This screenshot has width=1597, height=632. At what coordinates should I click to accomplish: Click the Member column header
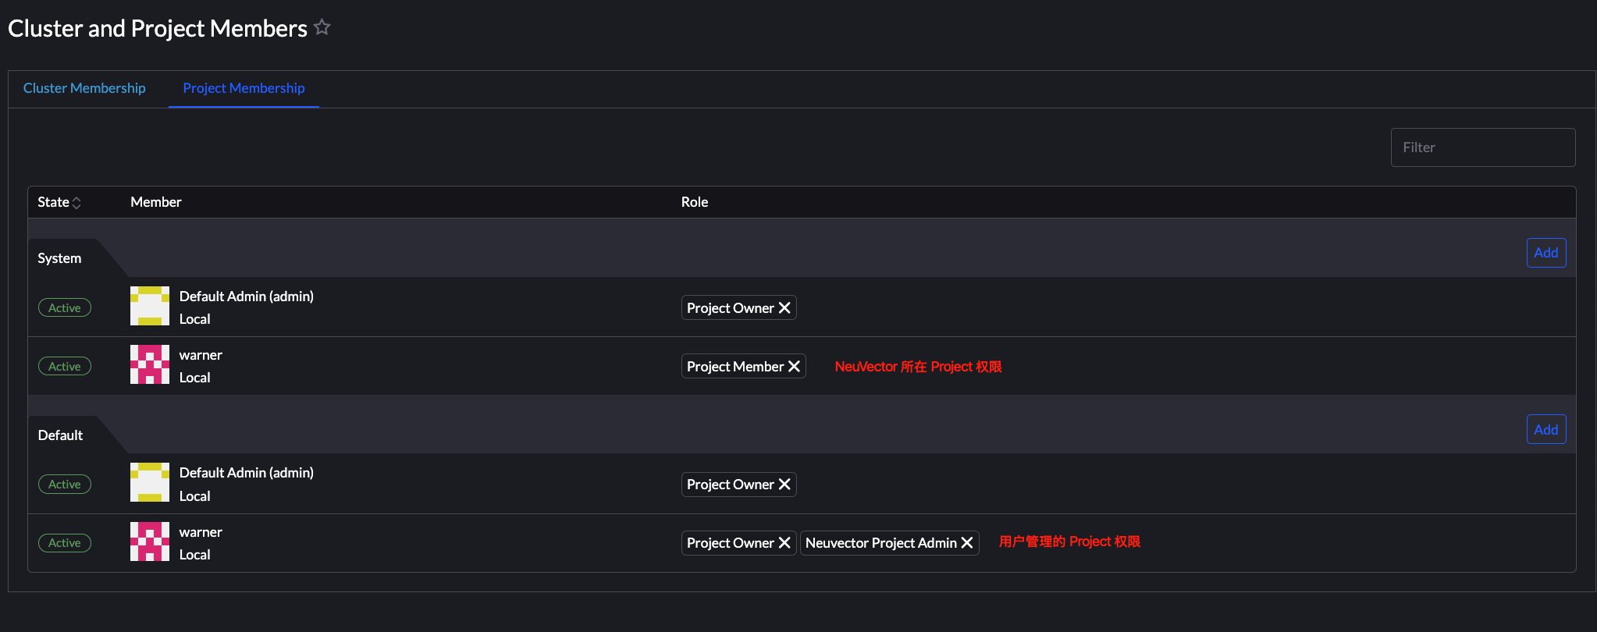(x=156, y=202)
